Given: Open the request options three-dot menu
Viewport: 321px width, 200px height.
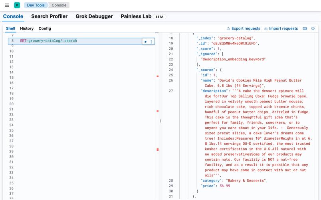Looking at the screenshot, I should [151, 42].
